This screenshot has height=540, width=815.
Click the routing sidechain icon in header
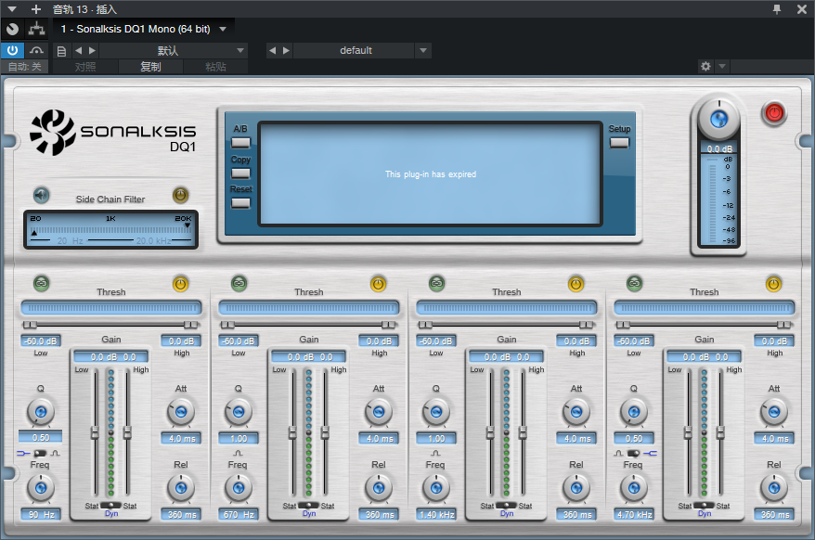coord(36,29)
